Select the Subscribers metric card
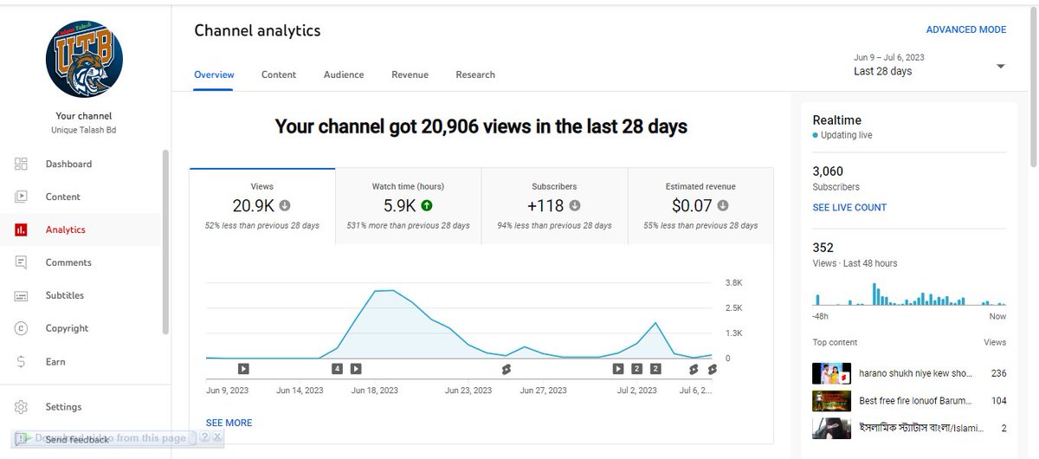The image size is (1039, 459). pos(554,205)
